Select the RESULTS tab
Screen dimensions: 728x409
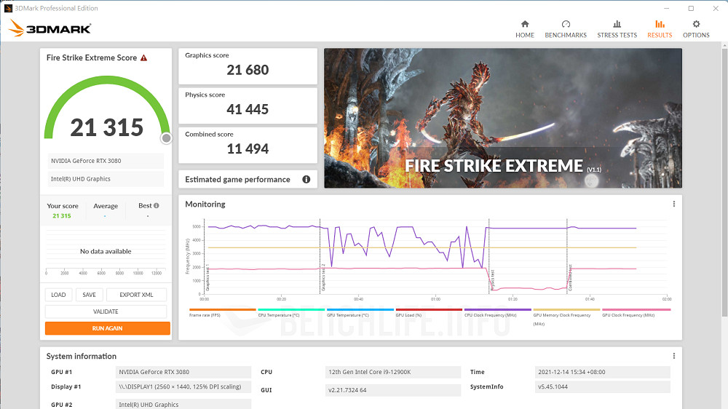point(660,29)
